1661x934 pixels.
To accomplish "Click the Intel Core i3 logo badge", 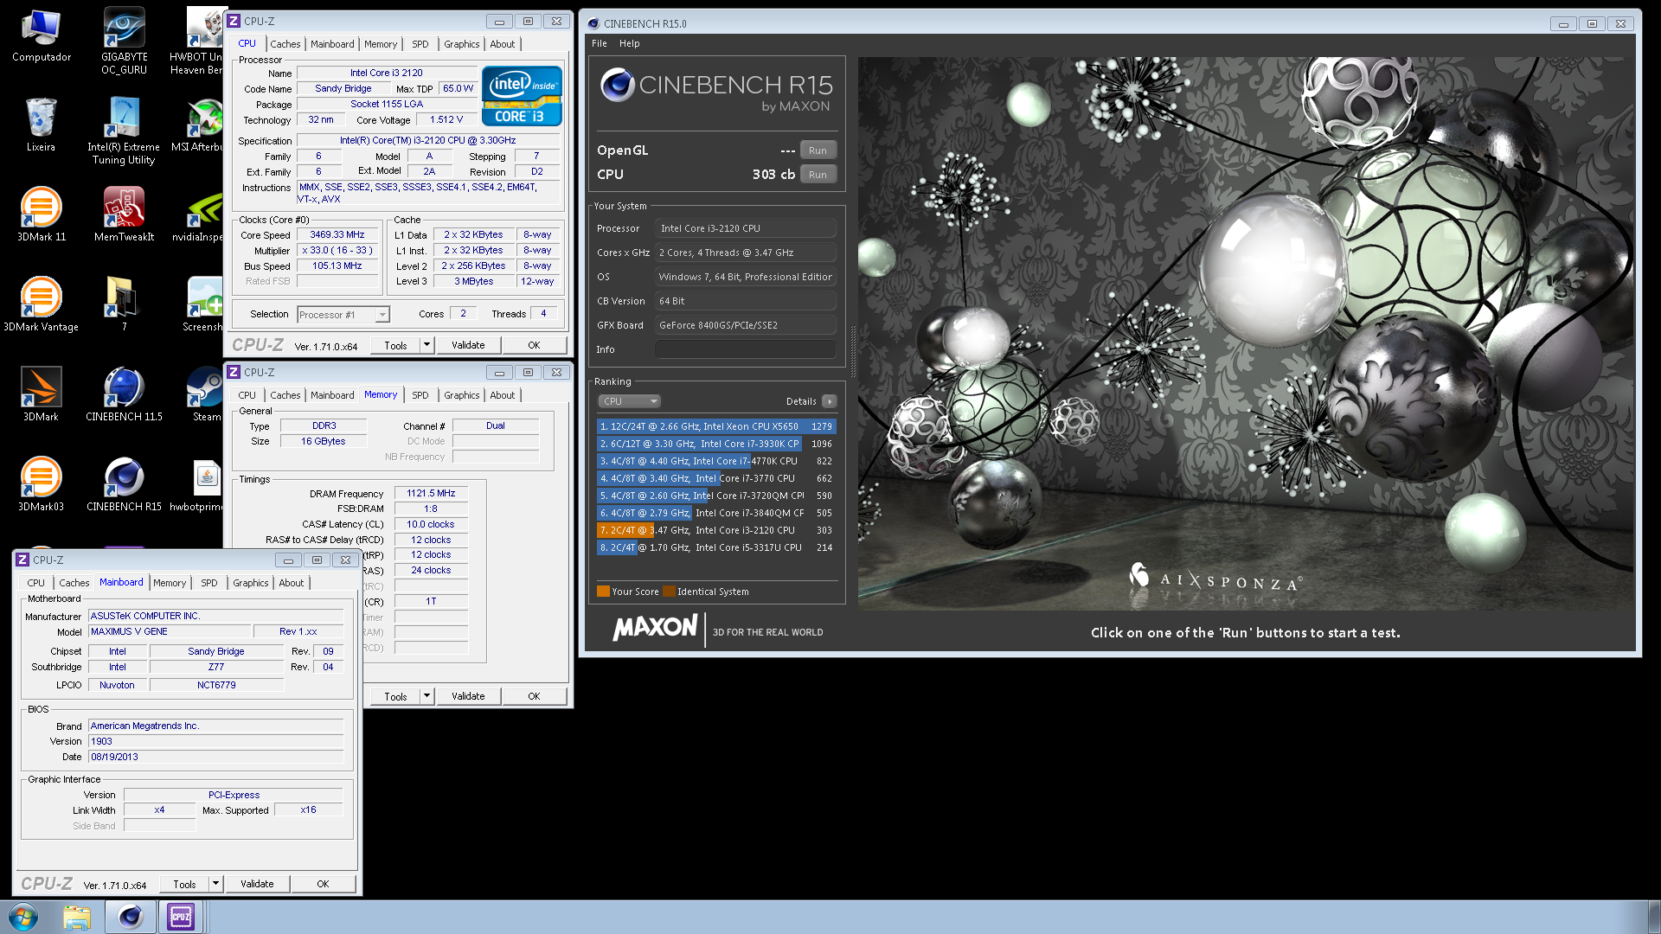I will [x=522, y=96].
